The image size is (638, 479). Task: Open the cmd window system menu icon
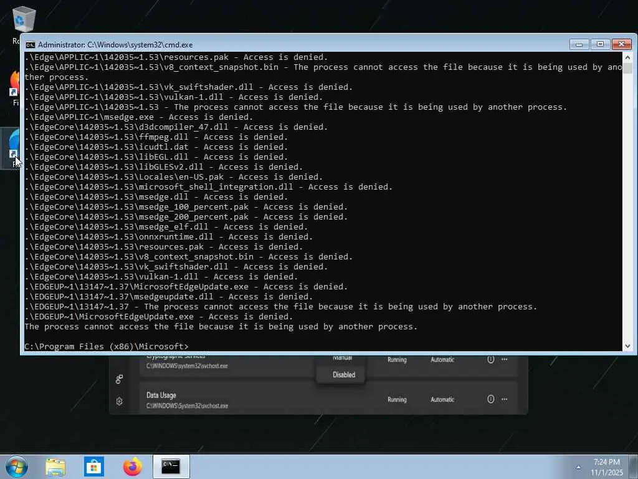30,45
